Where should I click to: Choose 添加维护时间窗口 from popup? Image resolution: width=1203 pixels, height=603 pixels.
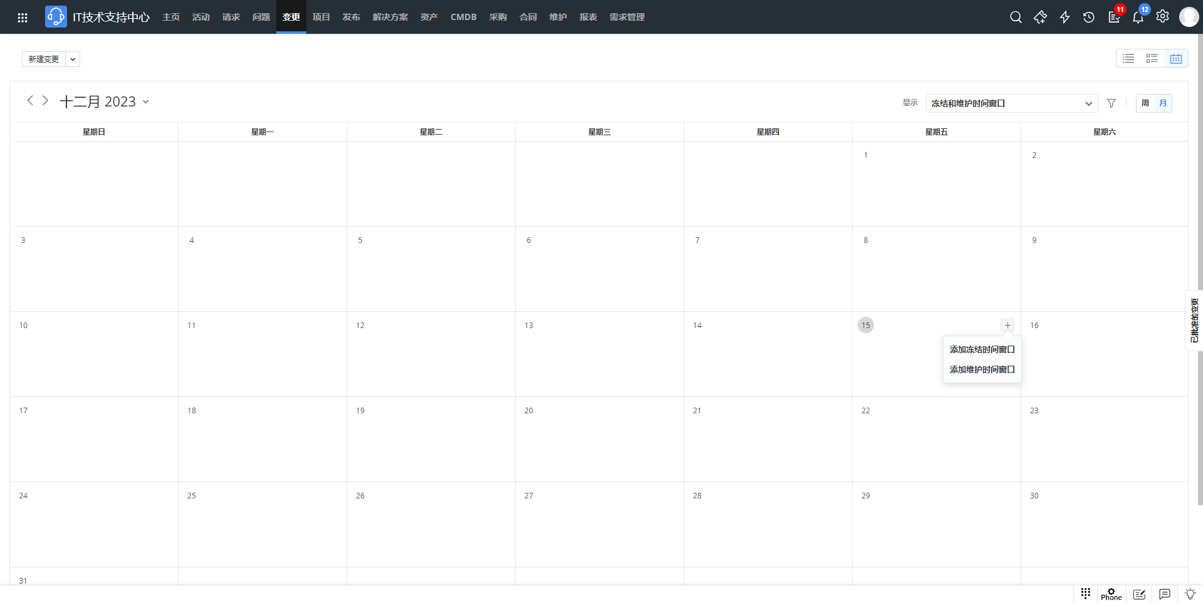click(x=982, y=369)
